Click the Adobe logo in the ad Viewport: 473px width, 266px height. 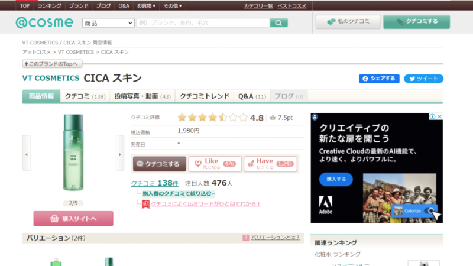tap(326, 205)
